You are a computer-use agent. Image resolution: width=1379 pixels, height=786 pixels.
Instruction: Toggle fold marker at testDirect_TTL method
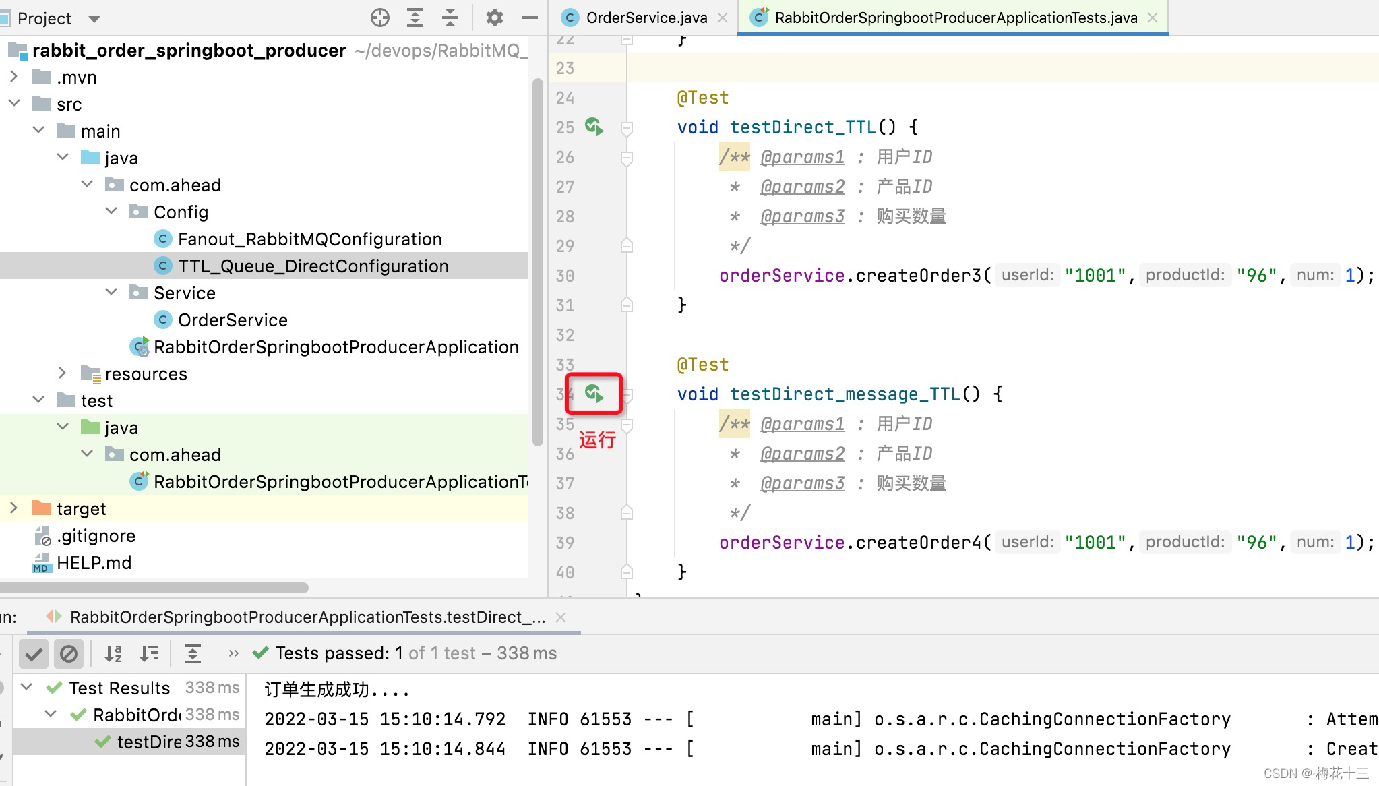[x=626, y=127]
